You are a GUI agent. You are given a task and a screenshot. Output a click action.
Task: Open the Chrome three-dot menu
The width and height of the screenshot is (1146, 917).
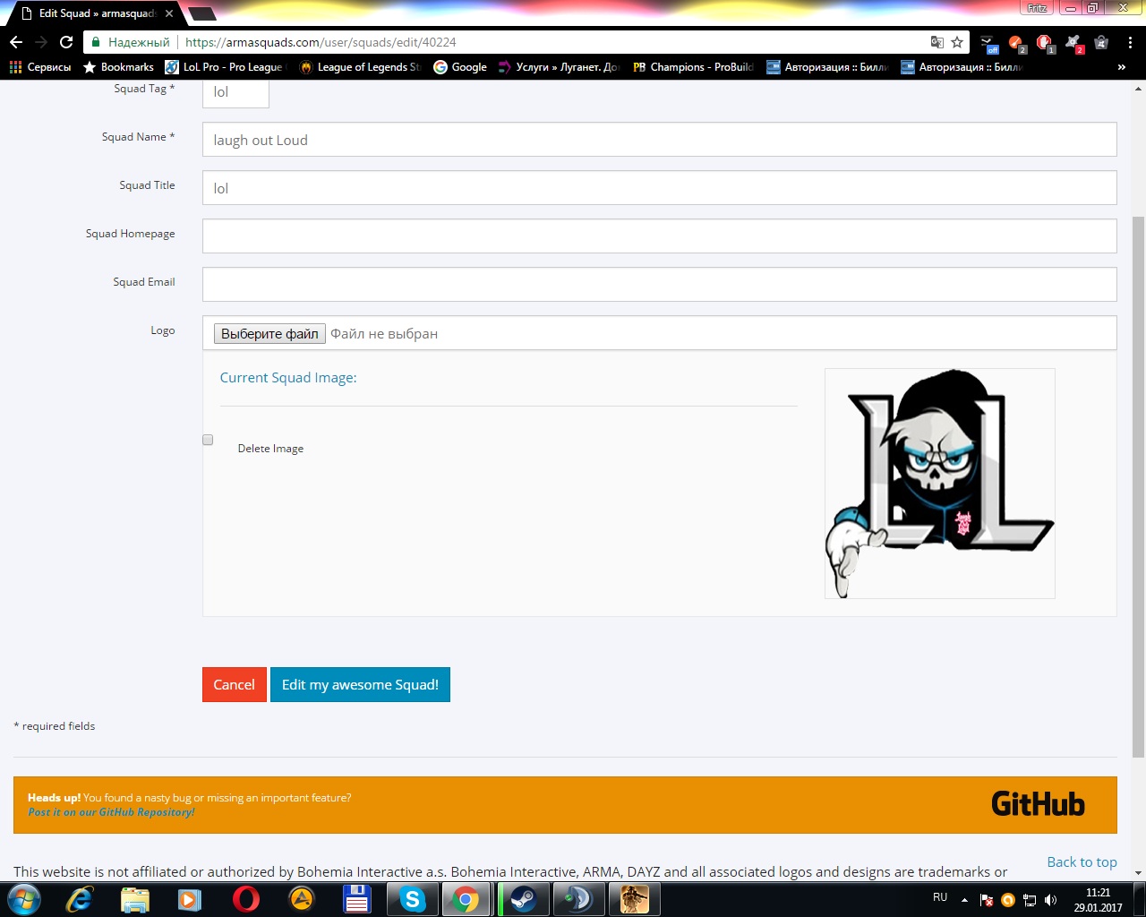(1131, 42)
